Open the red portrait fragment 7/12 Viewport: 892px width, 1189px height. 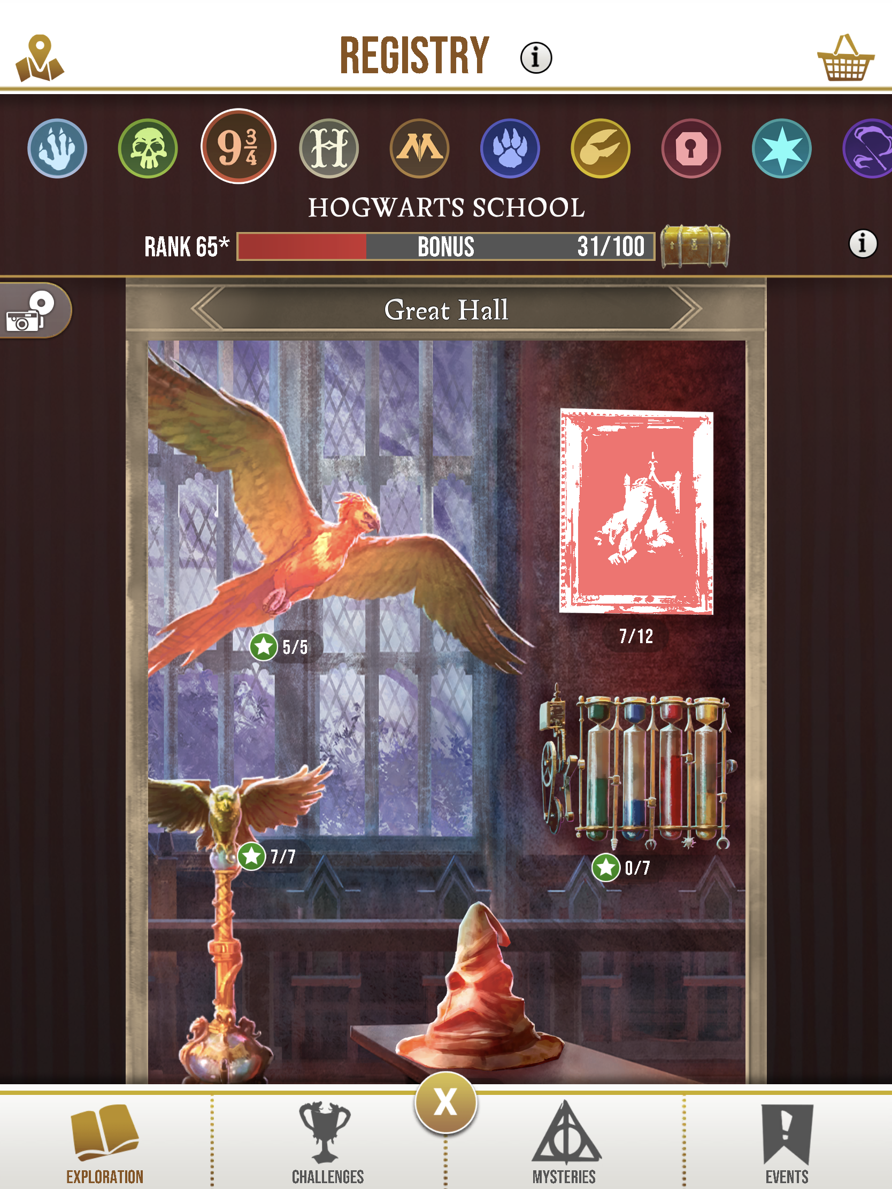(636, 512)
